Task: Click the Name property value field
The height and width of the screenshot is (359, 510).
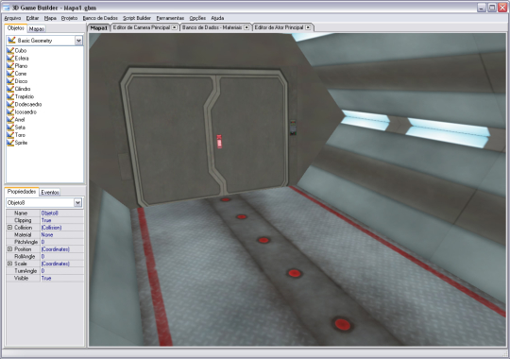Action: click(x=61, y=214)
